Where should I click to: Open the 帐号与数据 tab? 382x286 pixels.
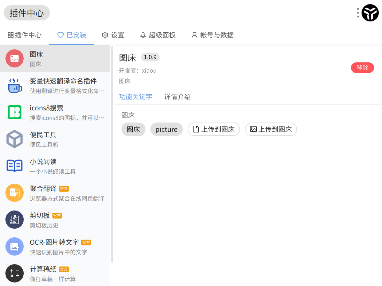(x=213, y=35)
